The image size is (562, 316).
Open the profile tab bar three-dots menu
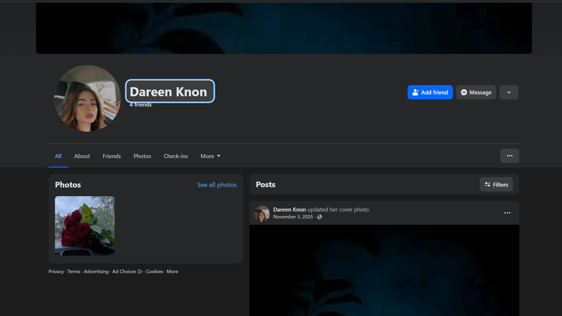(x=509, y=156)
